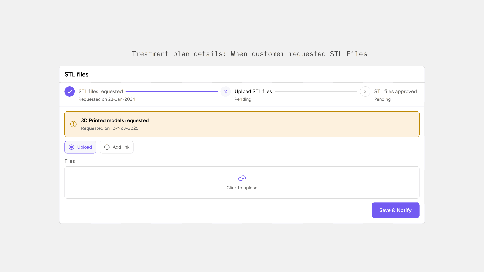
Task: Click the step 3 number circle
Action: point(365,92)
